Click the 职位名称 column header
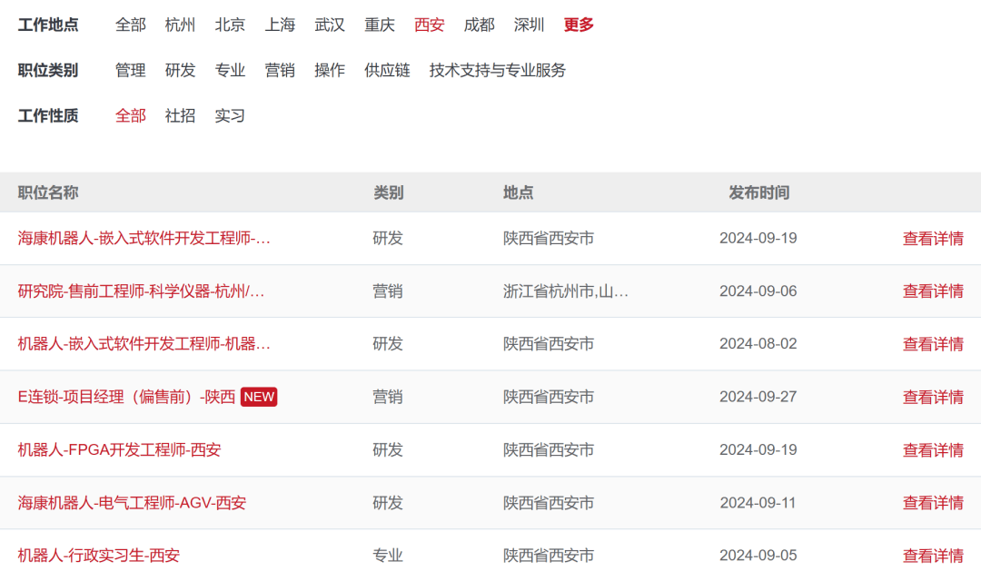The image size is (981, 581). coord(48,192)
